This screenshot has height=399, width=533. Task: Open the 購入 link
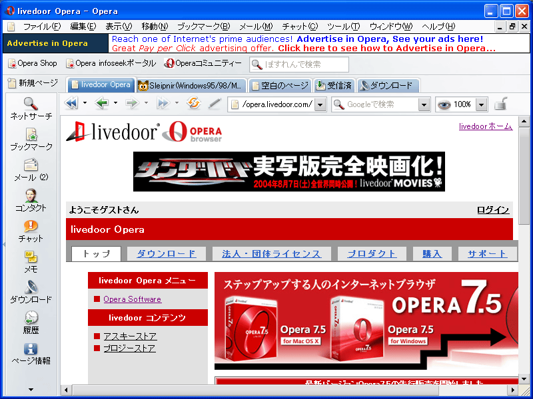[432, 254]
